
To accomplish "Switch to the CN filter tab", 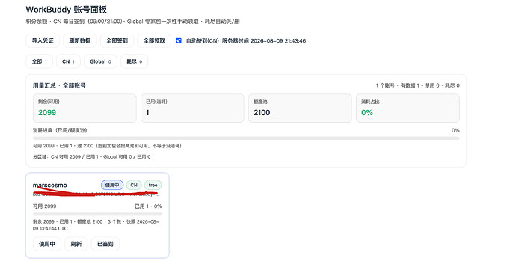I will (68, 61).
